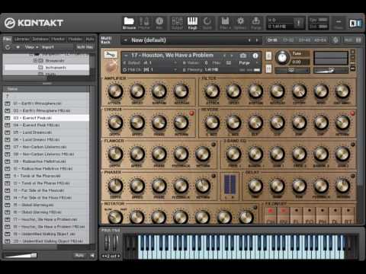Increase octave with right arrow near keyboard
The width and height of the screenshot is (366, 274).
[118, 256]
